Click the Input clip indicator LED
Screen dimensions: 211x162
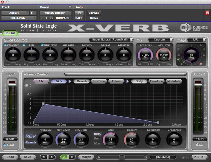click(x=12, y=82)
